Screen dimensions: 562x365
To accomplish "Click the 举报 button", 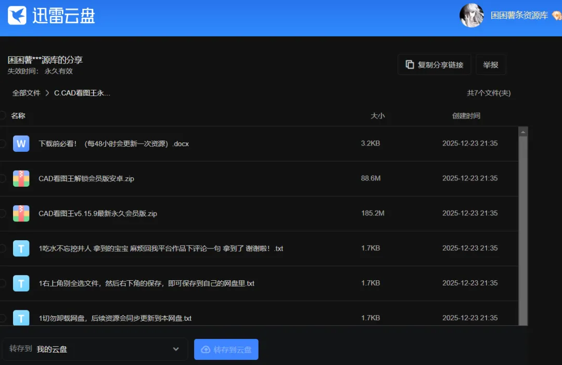I will pos(491,64).
